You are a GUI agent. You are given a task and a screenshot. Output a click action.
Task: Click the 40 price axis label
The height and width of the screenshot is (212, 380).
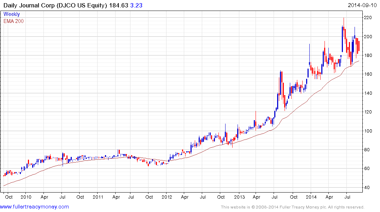pyautogui.click(x=367, y=187)
